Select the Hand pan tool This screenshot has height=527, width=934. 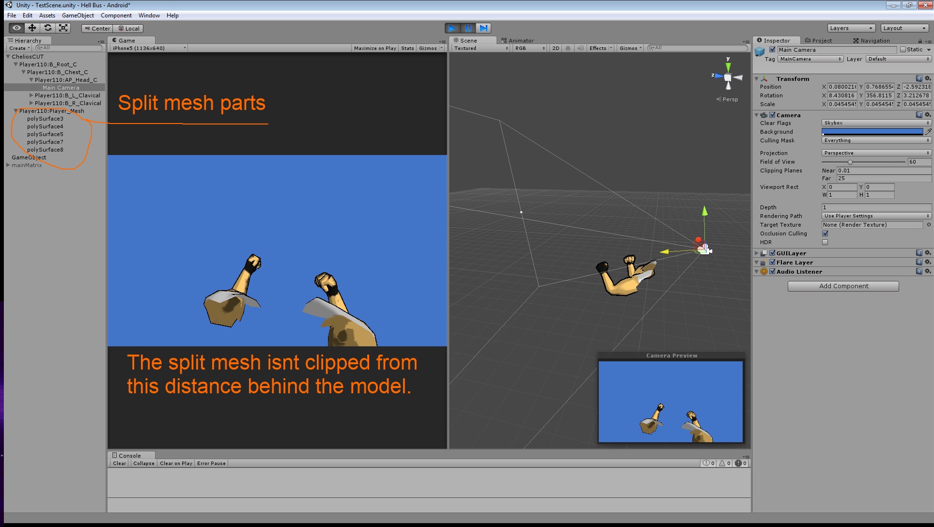(x=16, y=28)
